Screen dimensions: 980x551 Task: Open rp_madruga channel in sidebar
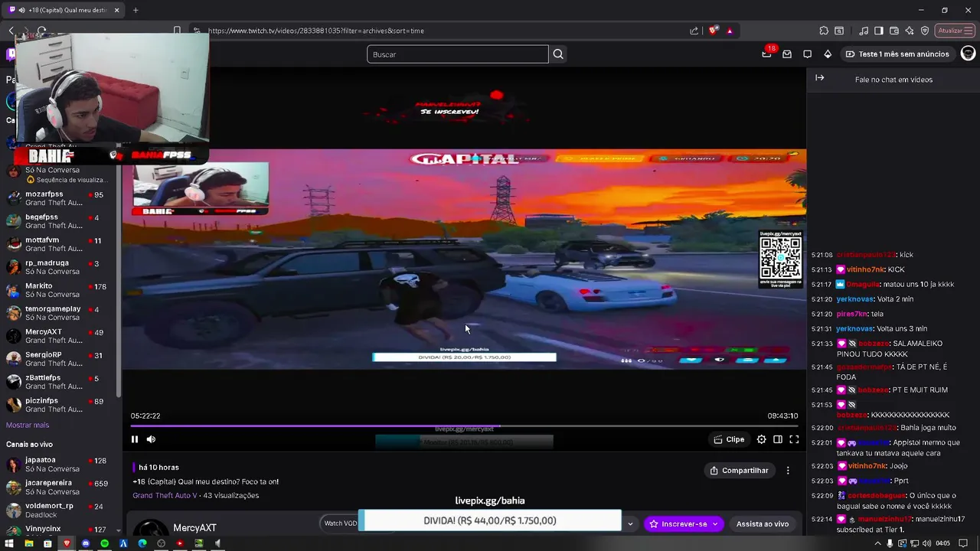[60, 268]
